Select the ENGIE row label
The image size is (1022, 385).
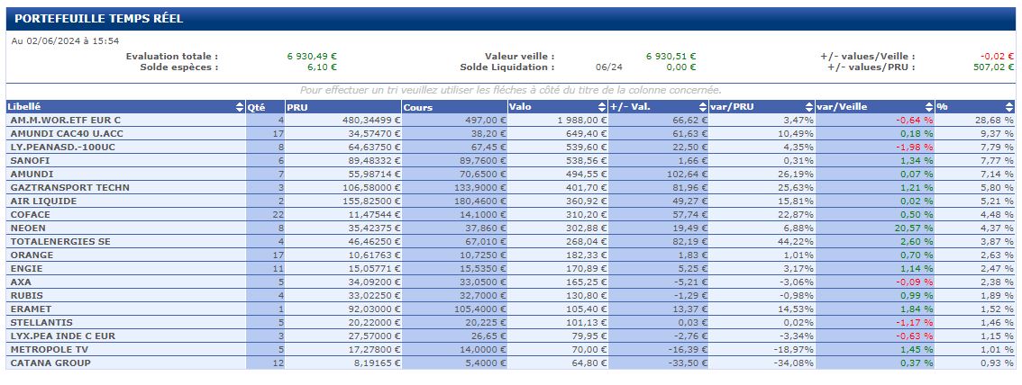(26, 269)
